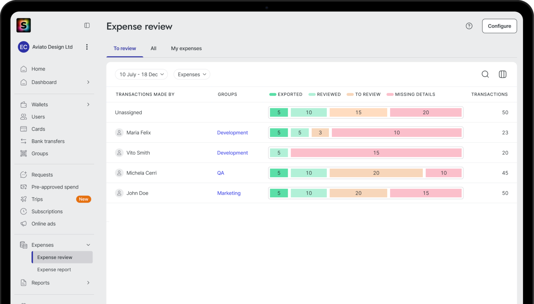This screenshot has width=534, height=304.
Task: Expand the Reports submenu chevron
Action: [x=88, y=283]
